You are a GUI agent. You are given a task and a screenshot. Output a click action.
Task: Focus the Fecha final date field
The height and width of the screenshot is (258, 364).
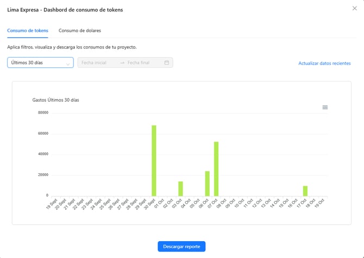pyautogui.click(x=142, y=63)
